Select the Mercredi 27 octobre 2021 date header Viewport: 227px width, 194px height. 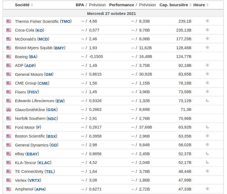(111, 14)
